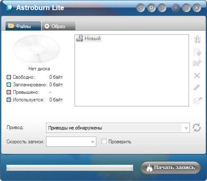
Task: Minimize the Astroburn Lite window
Action: coord(186,8)
